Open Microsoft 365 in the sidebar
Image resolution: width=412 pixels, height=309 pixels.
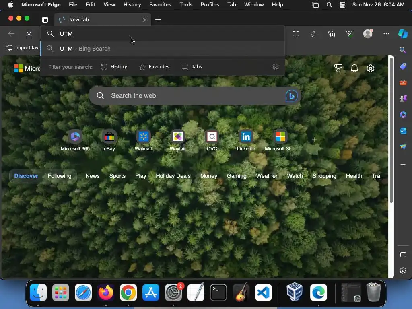pos(403,115)
